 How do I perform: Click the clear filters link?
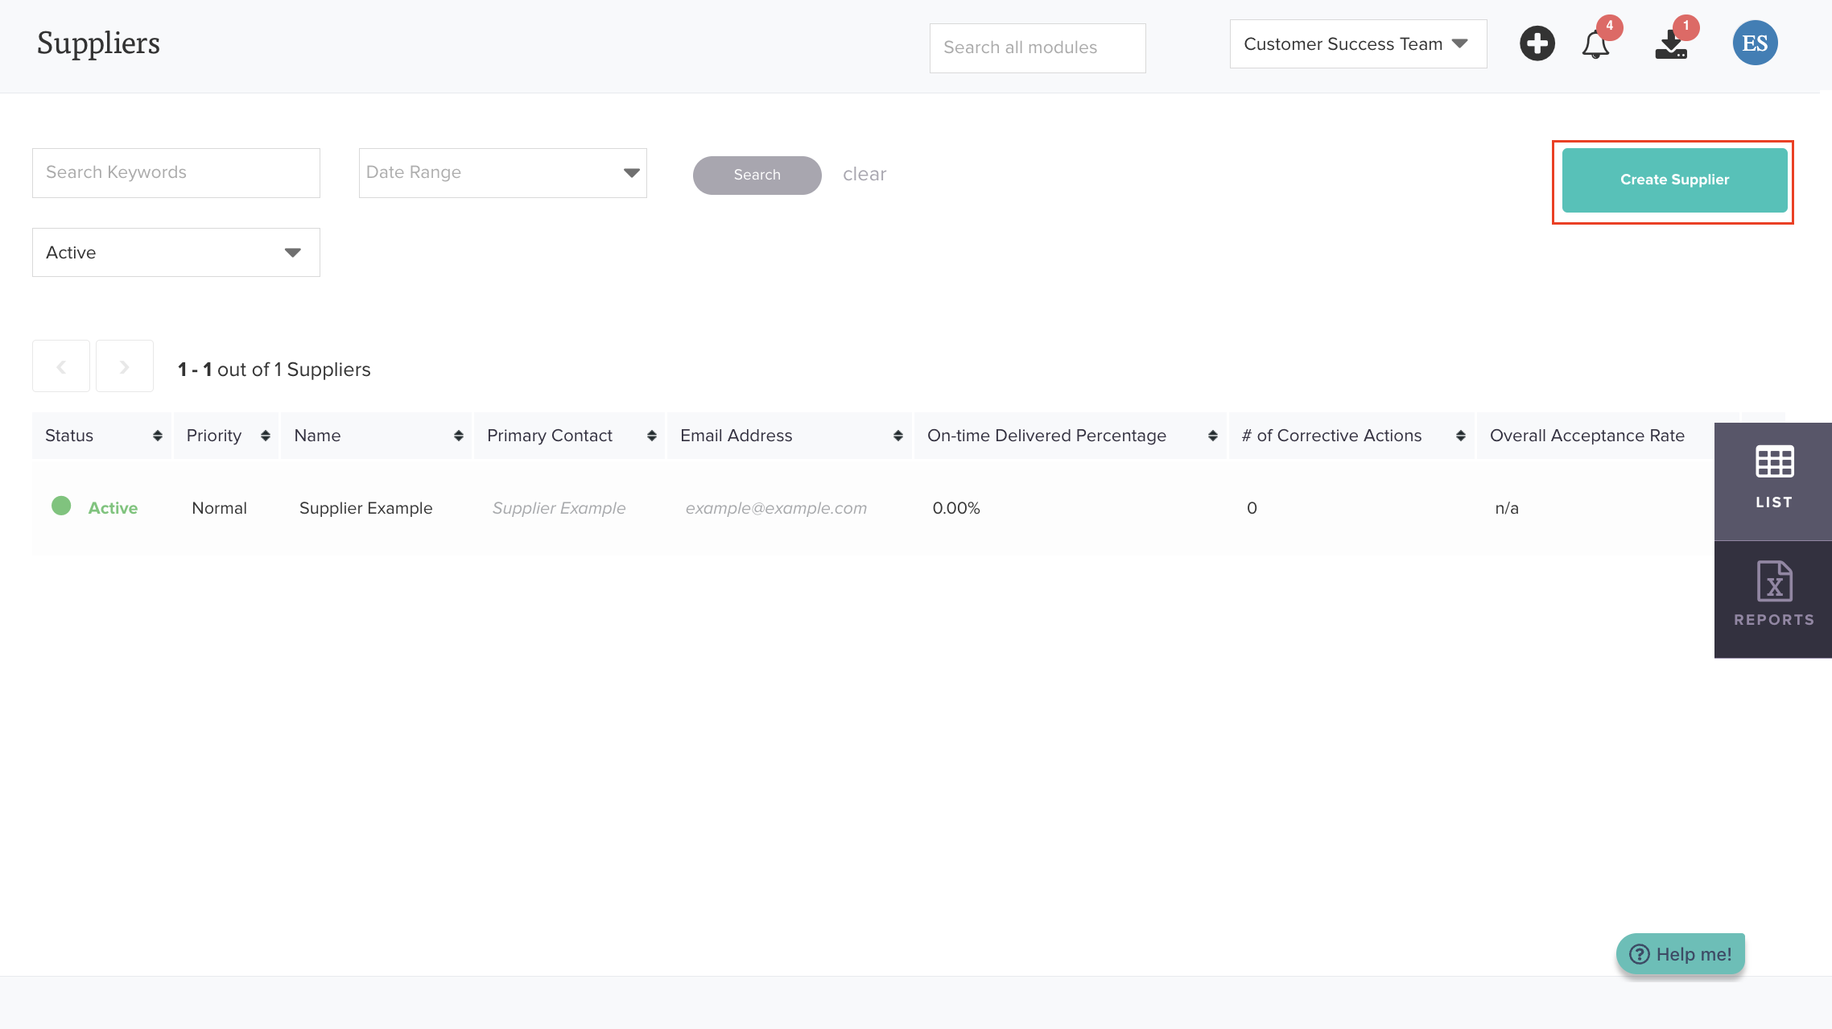coord(864,174)
